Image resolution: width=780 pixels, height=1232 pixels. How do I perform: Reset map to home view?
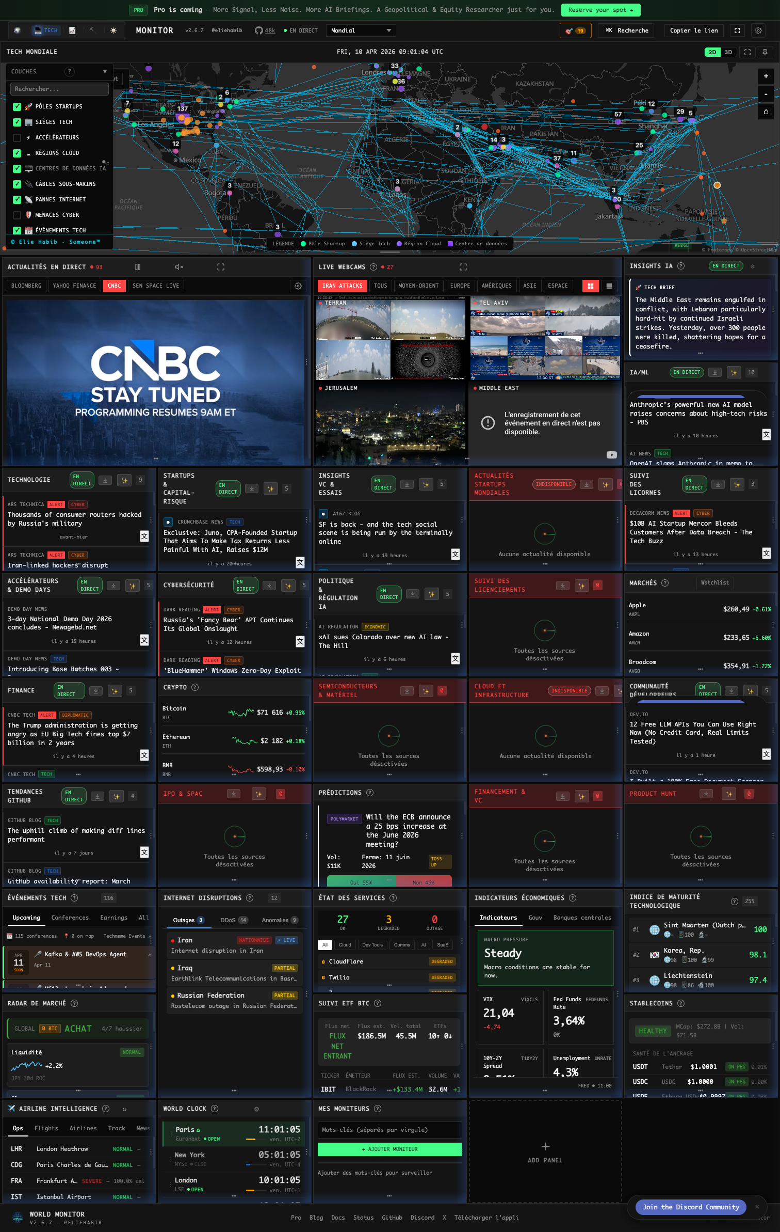(x=766, y=112)
